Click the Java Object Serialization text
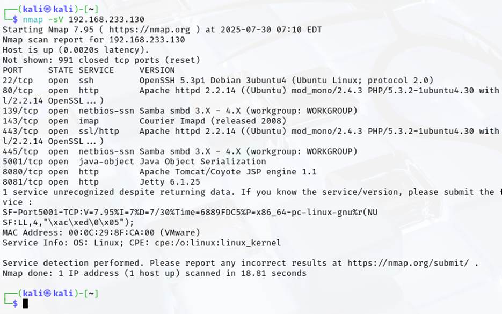The height and width of the screenshot is (314, 502). [x=202, y=162]
